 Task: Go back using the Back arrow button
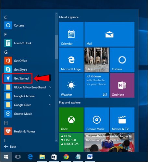click(10, 147)
